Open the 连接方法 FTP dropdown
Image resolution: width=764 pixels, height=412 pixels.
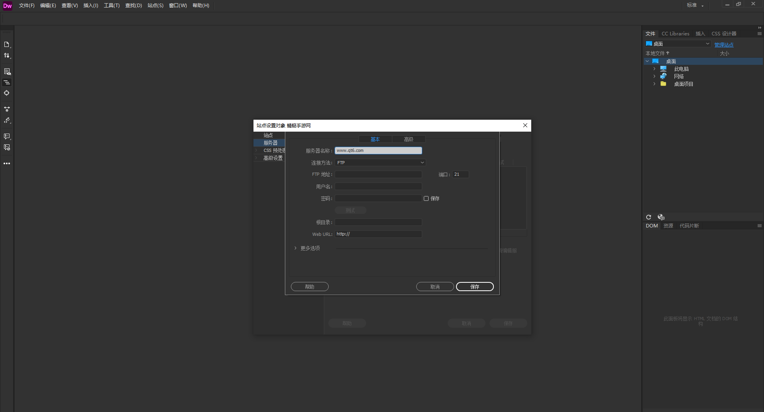(380, 163)
